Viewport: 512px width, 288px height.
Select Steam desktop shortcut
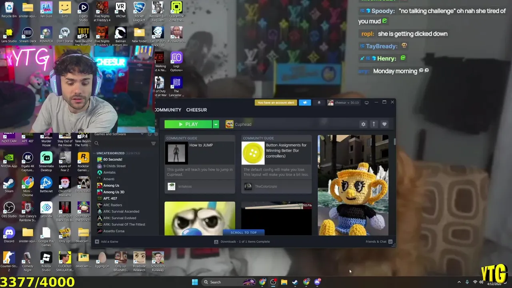[x=9, y=185]
